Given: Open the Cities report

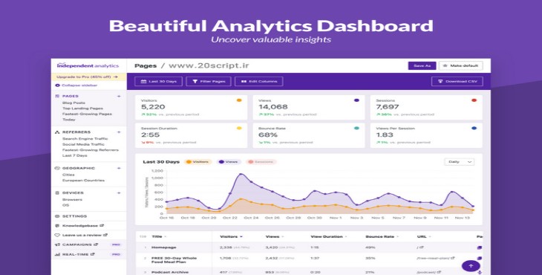Looking at the screenshot, I should tap(68, 175).
